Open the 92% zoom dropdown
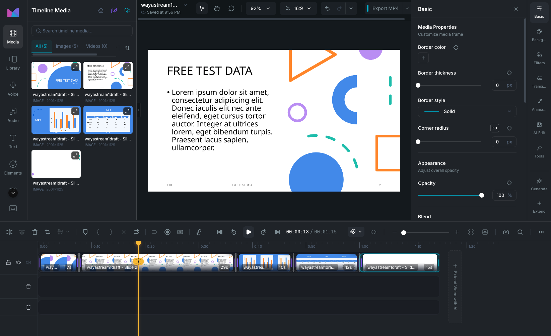This screenshot has height=336, width=551. (x=261, y=8)
